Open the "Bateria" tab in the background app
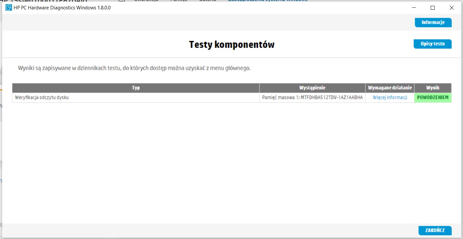Viewport: 463px width, 239px height. (x=208, y=1)
